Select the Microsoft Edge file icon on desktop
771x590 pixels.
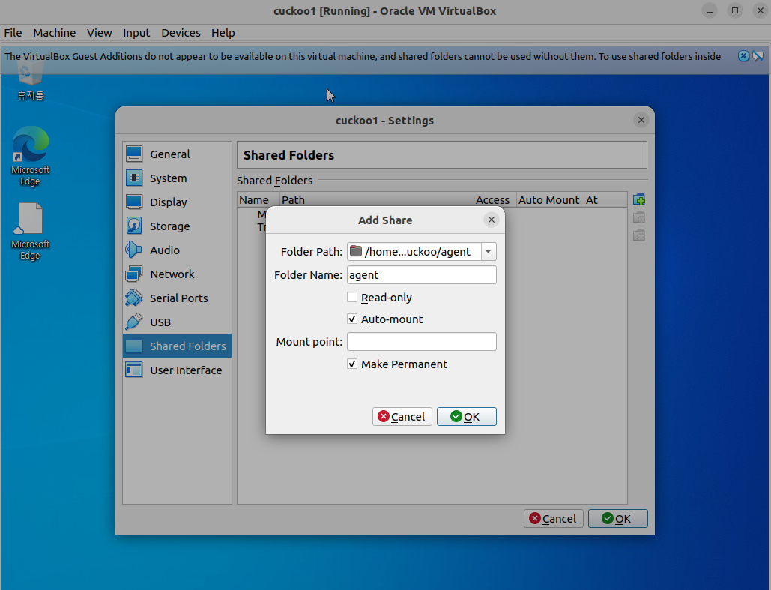click(x=31, y=231)
